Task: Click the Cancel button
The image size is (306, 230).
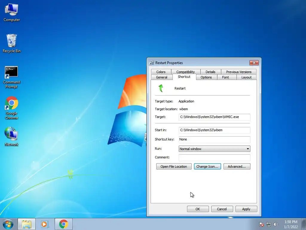Action: pyautogui.click(x=222, y=209)
